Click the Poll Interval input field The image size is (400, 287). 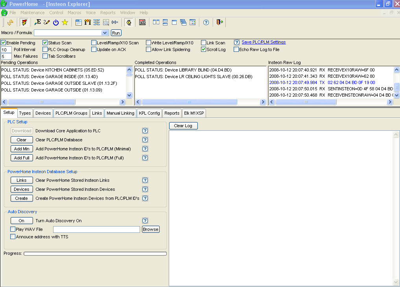[6, 49]
